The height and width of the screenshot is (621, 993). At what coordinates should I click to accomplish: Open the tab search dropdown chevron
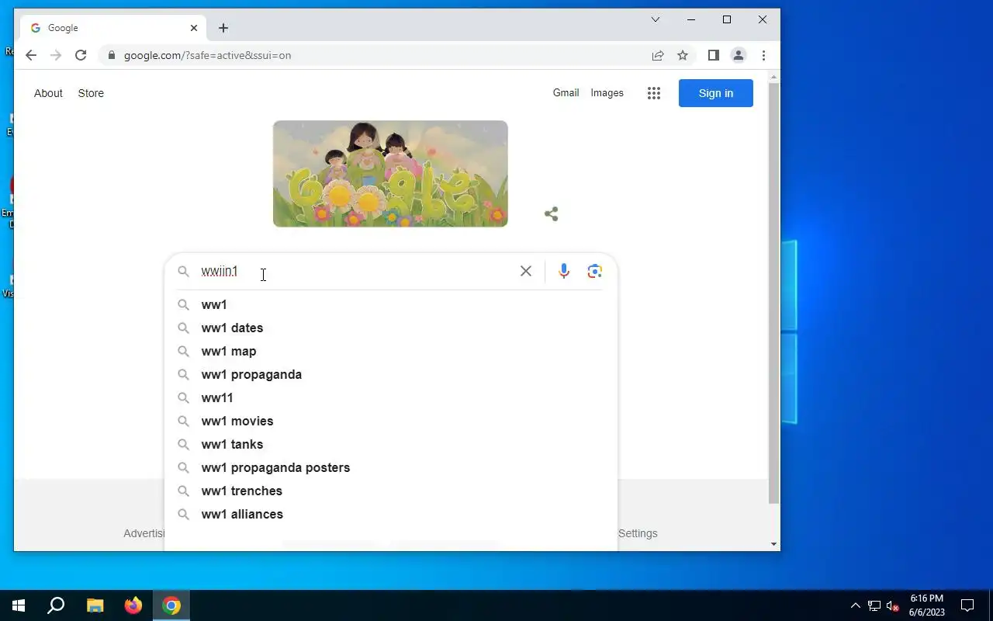pyautogui.click(x=656, y=19)
